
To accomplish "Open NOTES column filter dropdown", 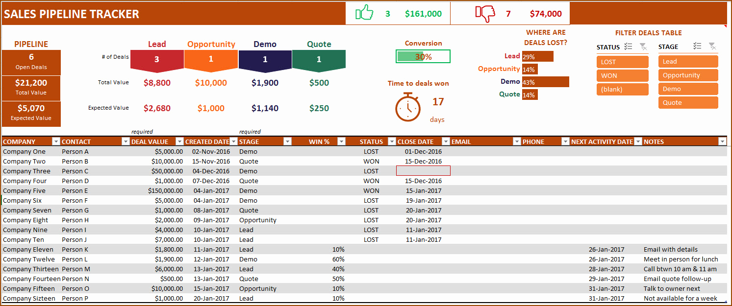I will [722, 141].
